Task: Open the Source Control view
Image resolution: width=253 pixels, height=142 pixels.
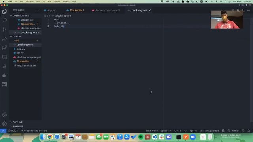Action: (4, 30)
